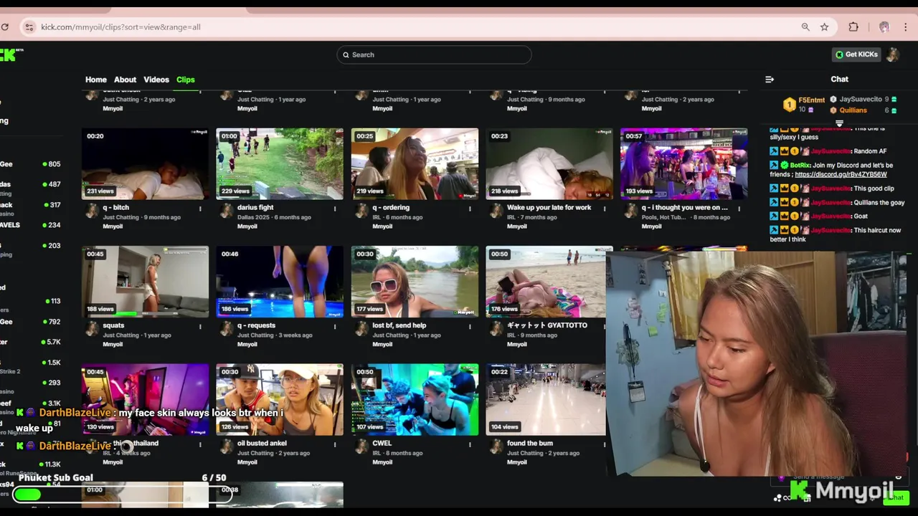Play 'q - i thought you were on' thumbnail

[x=684, y=163]
